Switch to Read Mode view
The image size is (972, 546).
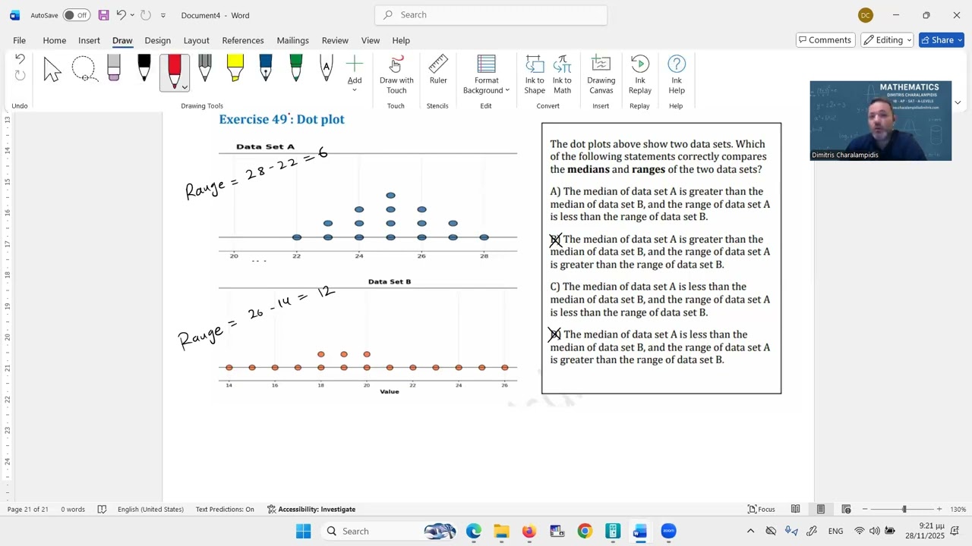tap(795, 509)
